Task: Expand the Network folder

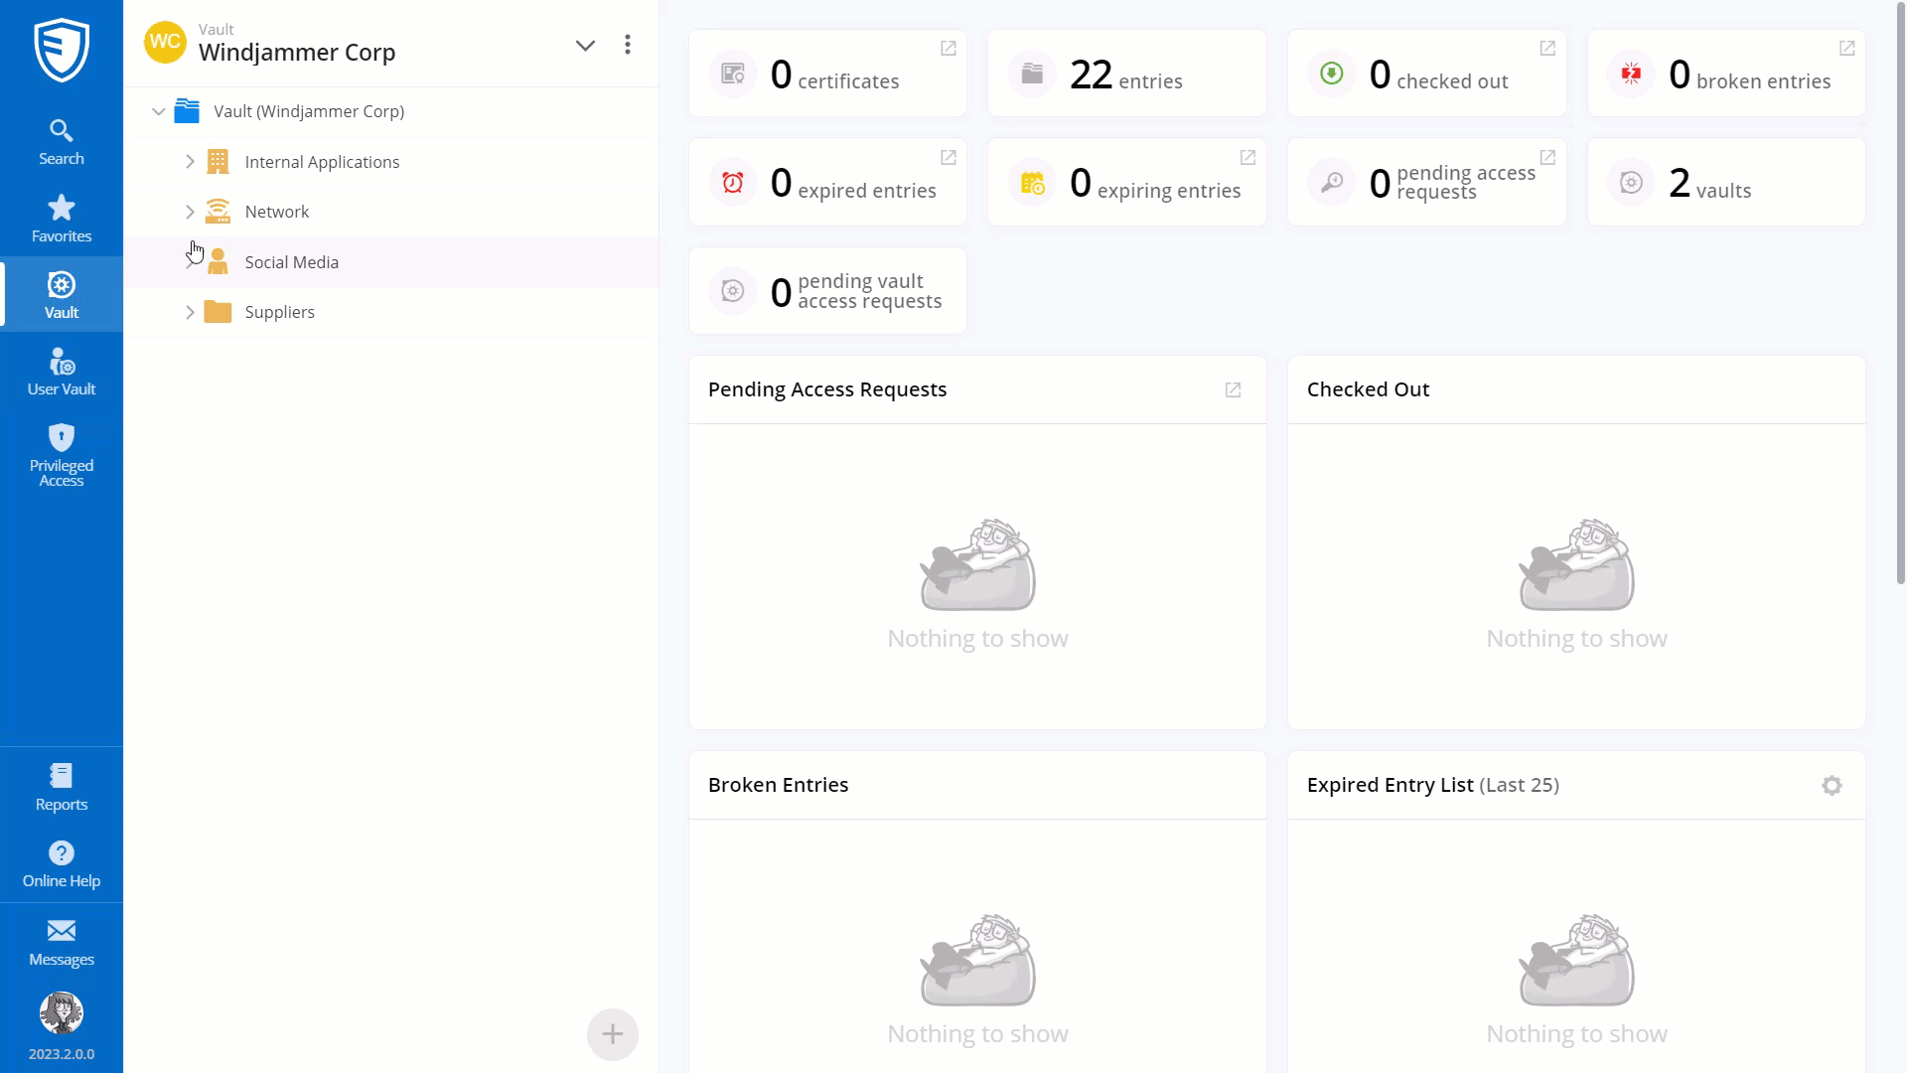Action: tap(190, 212)
